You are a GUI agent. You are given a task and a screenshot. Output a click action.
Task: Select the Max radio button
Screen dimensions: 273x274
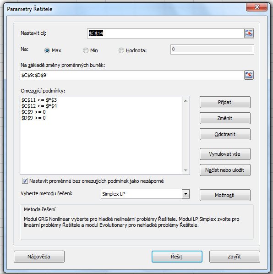pyautogui.click(x=47, y=50)
